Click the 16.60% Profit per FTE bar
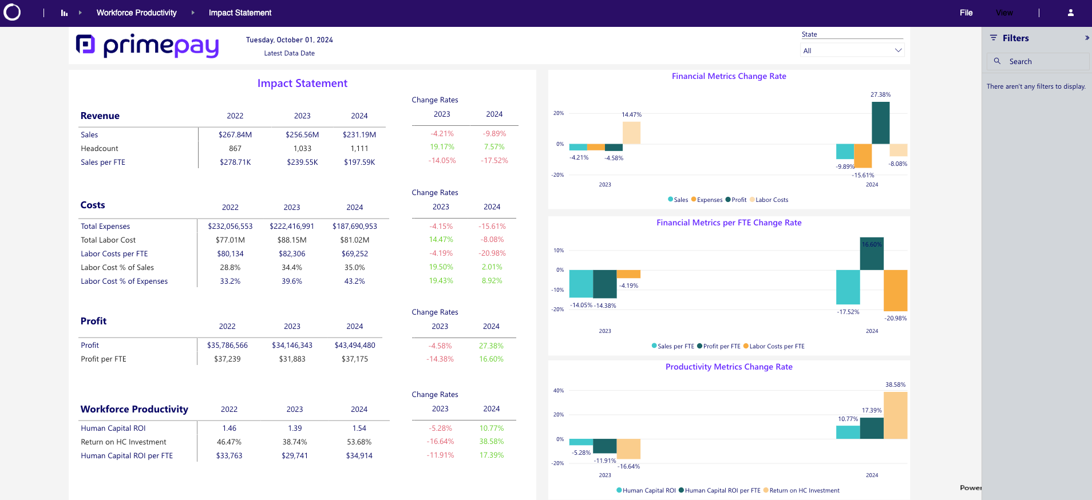1092x500 pixels. click(x=872, y=253)
